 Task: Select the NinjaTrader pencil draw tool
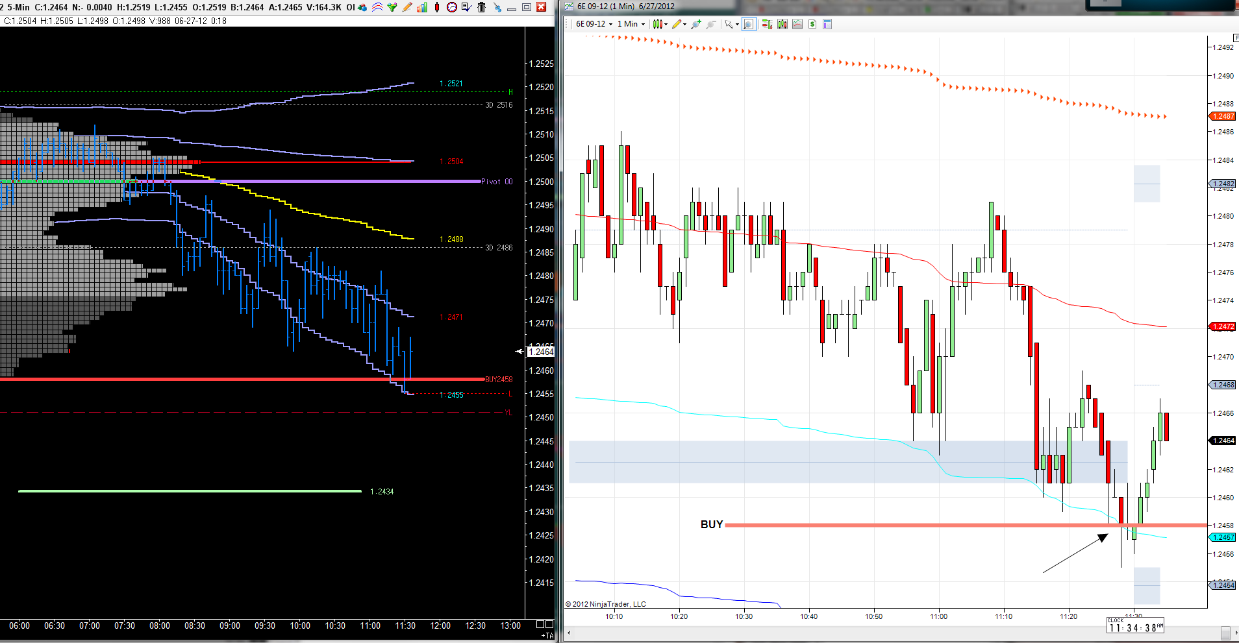click(677, 24)
